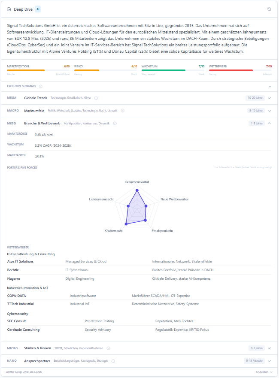Click the Wachstum green progress bar
The image size is (279, 378).
pyautogui.click(x=164, y=70)
